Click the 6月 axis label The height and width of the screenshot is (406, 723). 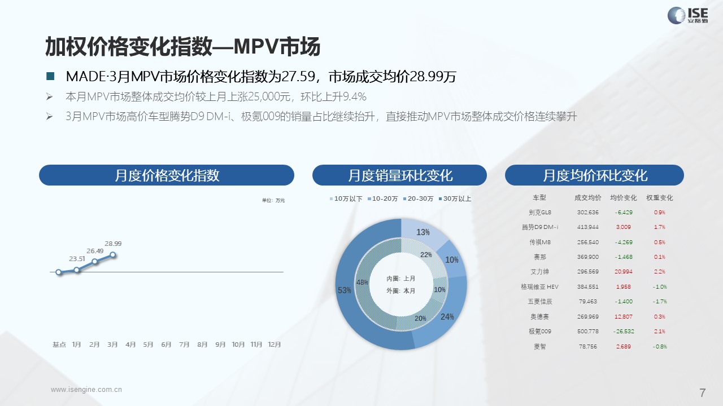pyautogui.click(x=167, y=345)
